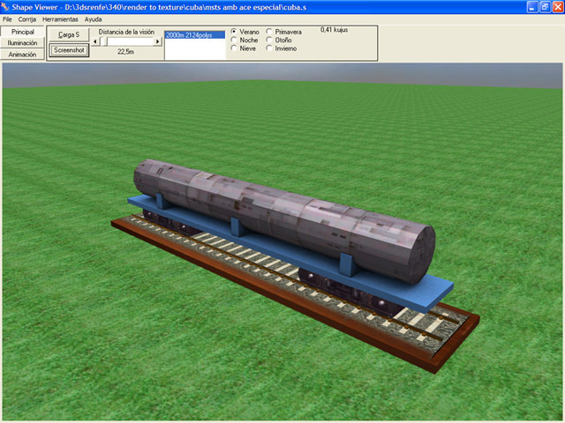
Task: Open the File menu
Action: pos(7,19)
